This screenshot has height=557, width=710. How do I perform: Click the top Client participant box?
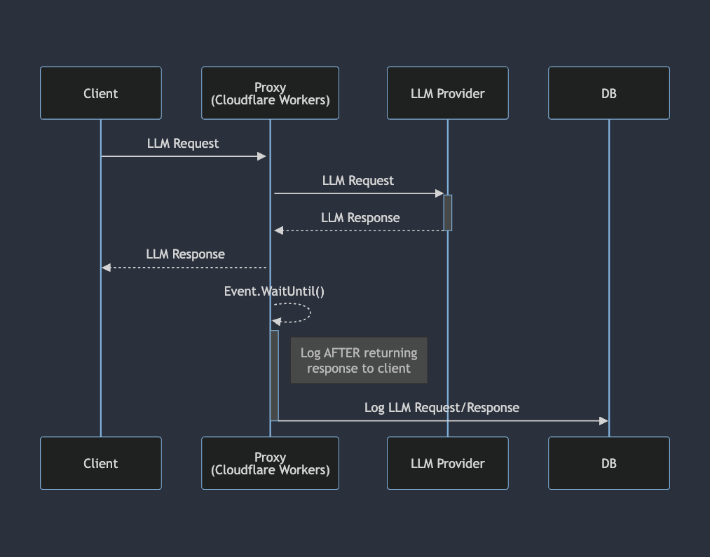101,93
